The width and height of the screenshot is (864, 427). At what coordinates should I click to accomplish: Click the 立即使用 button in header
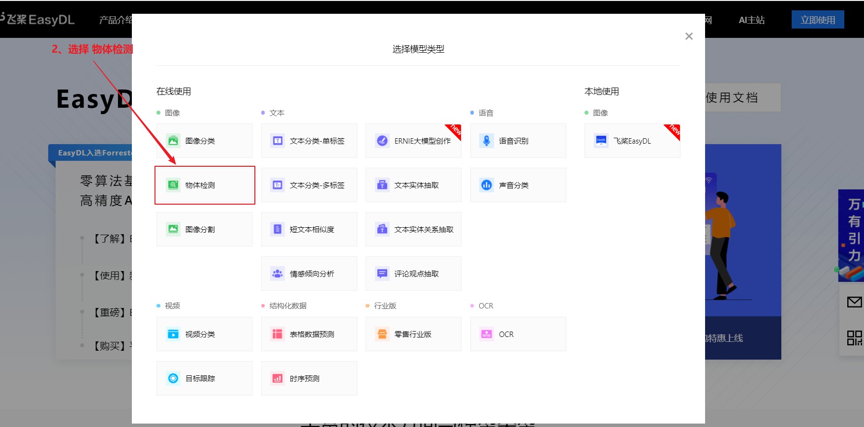pyautogui.click(x=818, y=20)
